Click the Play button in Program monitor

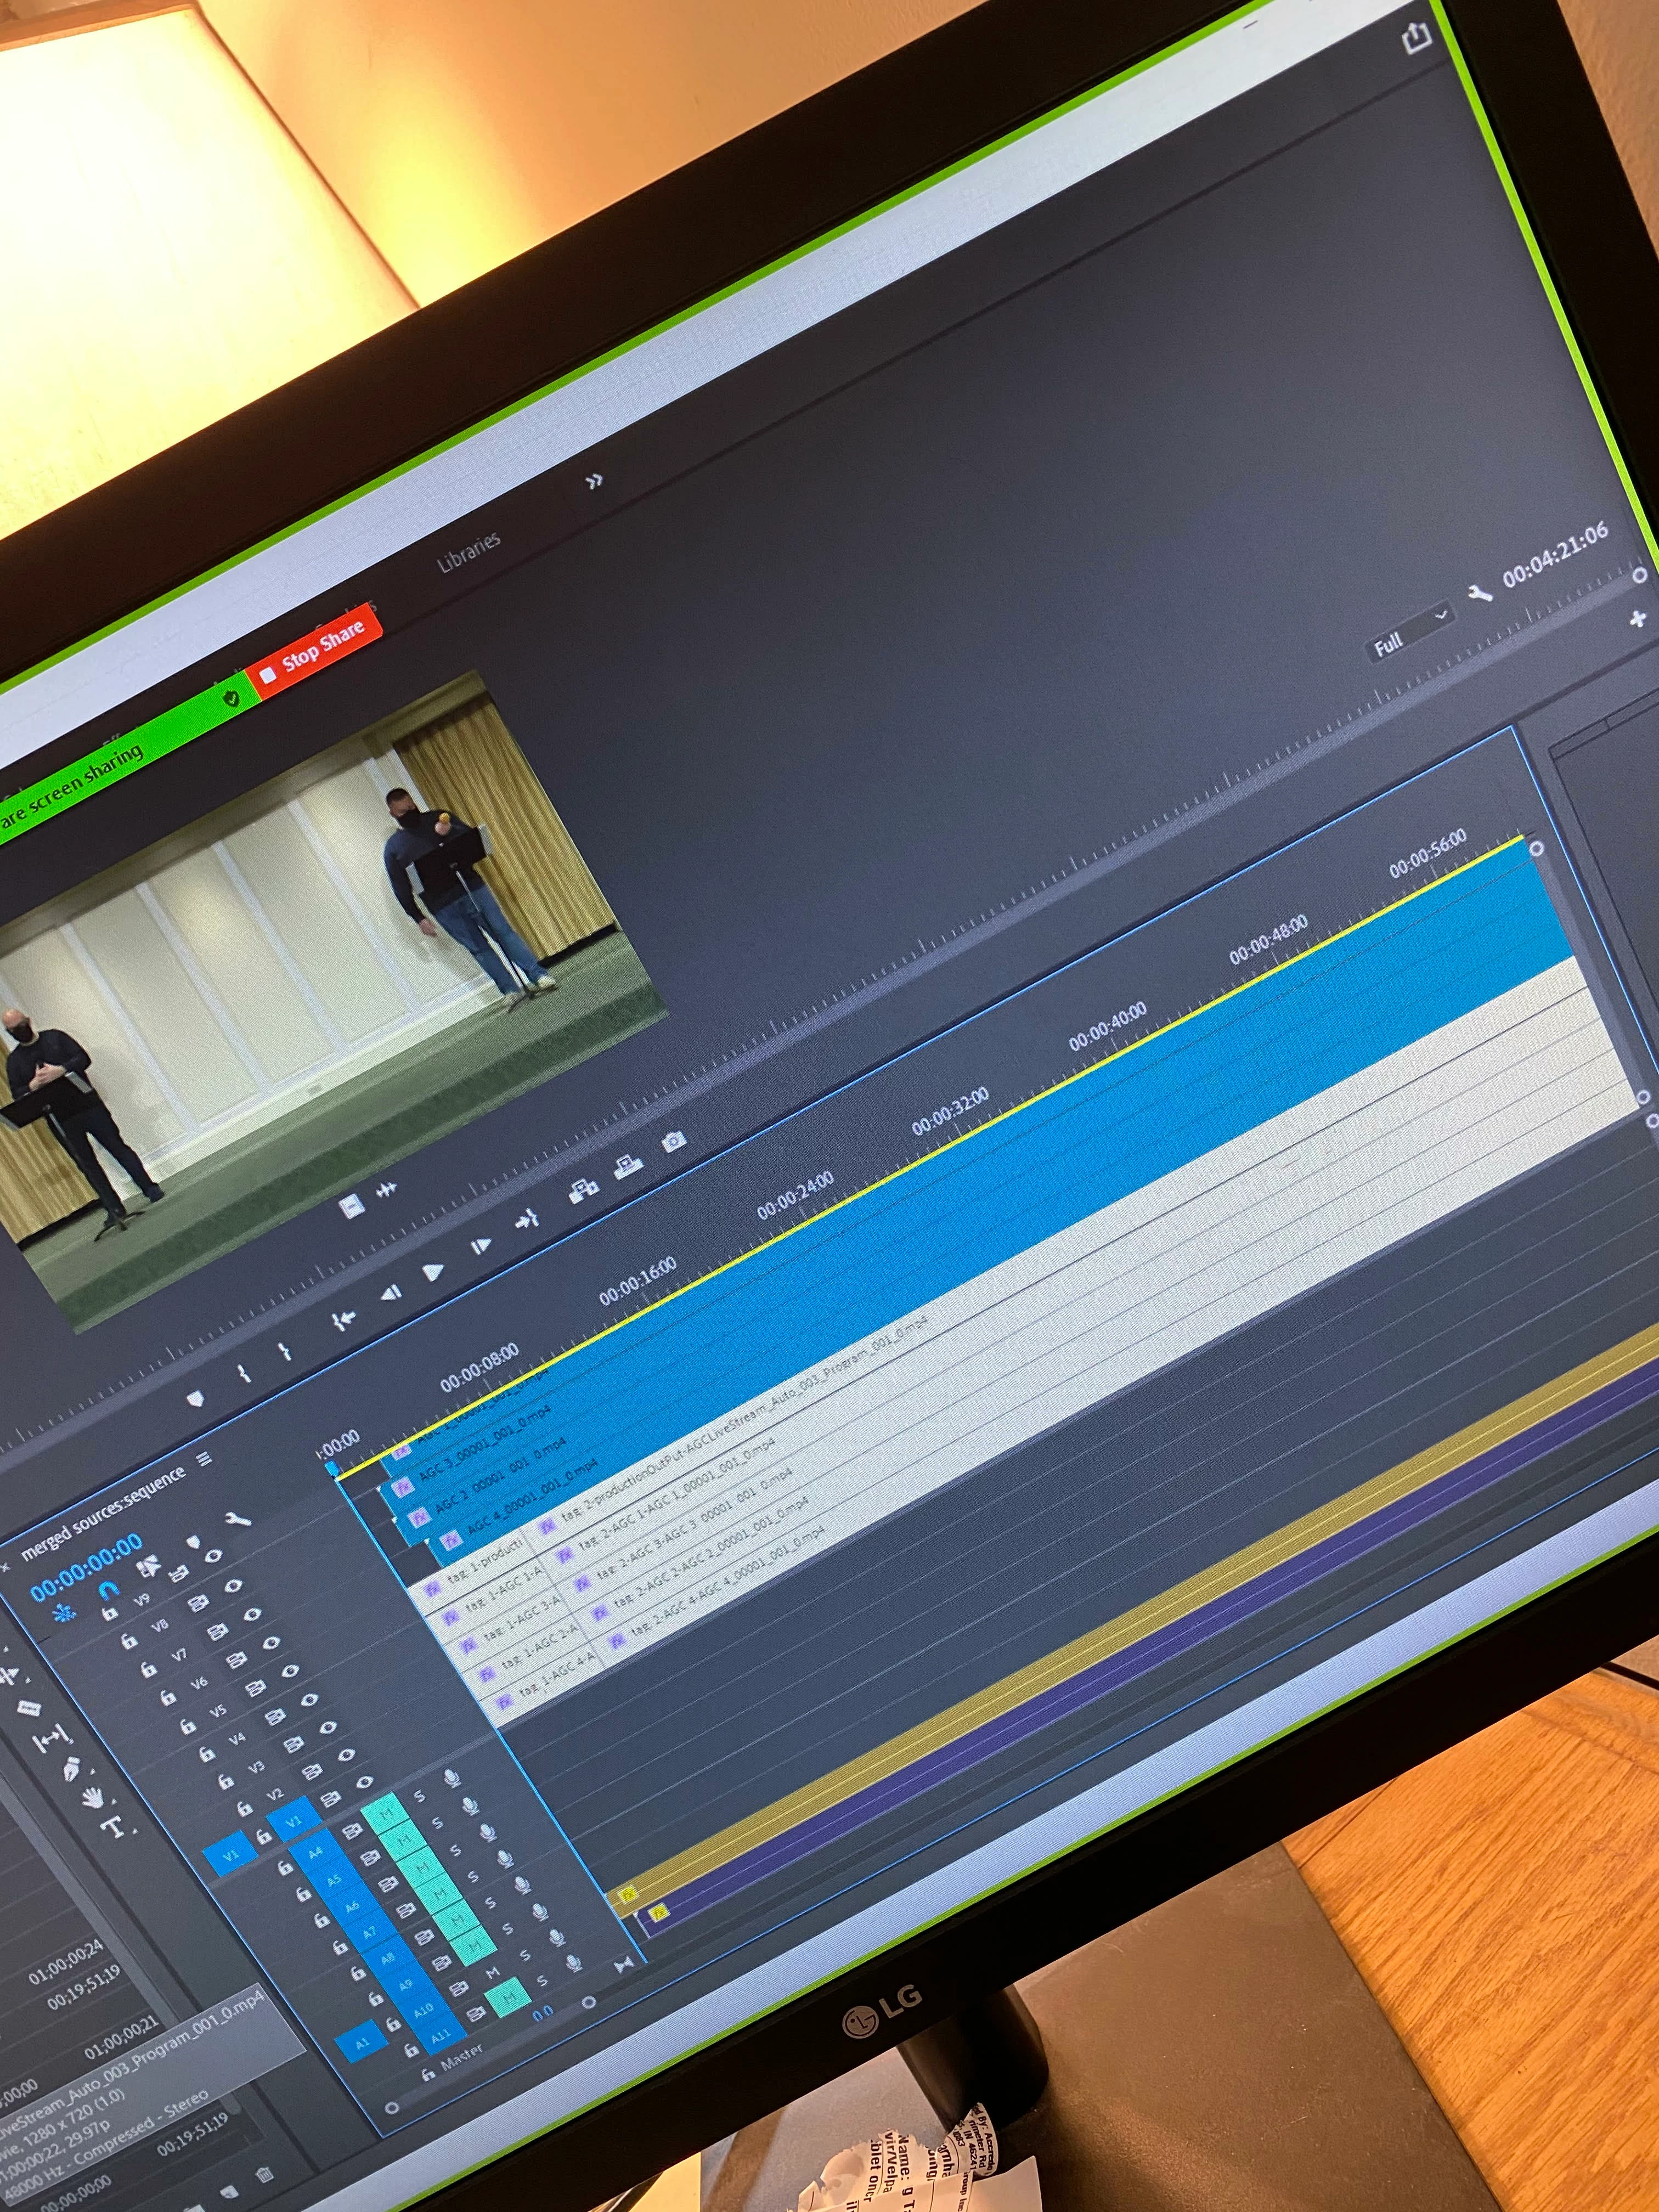pyautogui.click(x=433, y=1272)
